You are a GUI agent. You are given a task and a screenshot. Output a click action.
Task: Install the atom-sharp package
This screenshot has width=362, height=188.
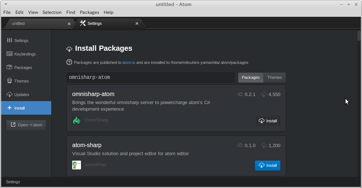(267, 165)
